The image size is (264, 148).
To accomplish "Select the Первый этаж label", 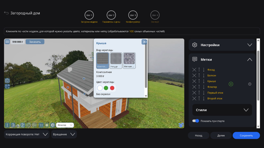I will coord(215,93).
